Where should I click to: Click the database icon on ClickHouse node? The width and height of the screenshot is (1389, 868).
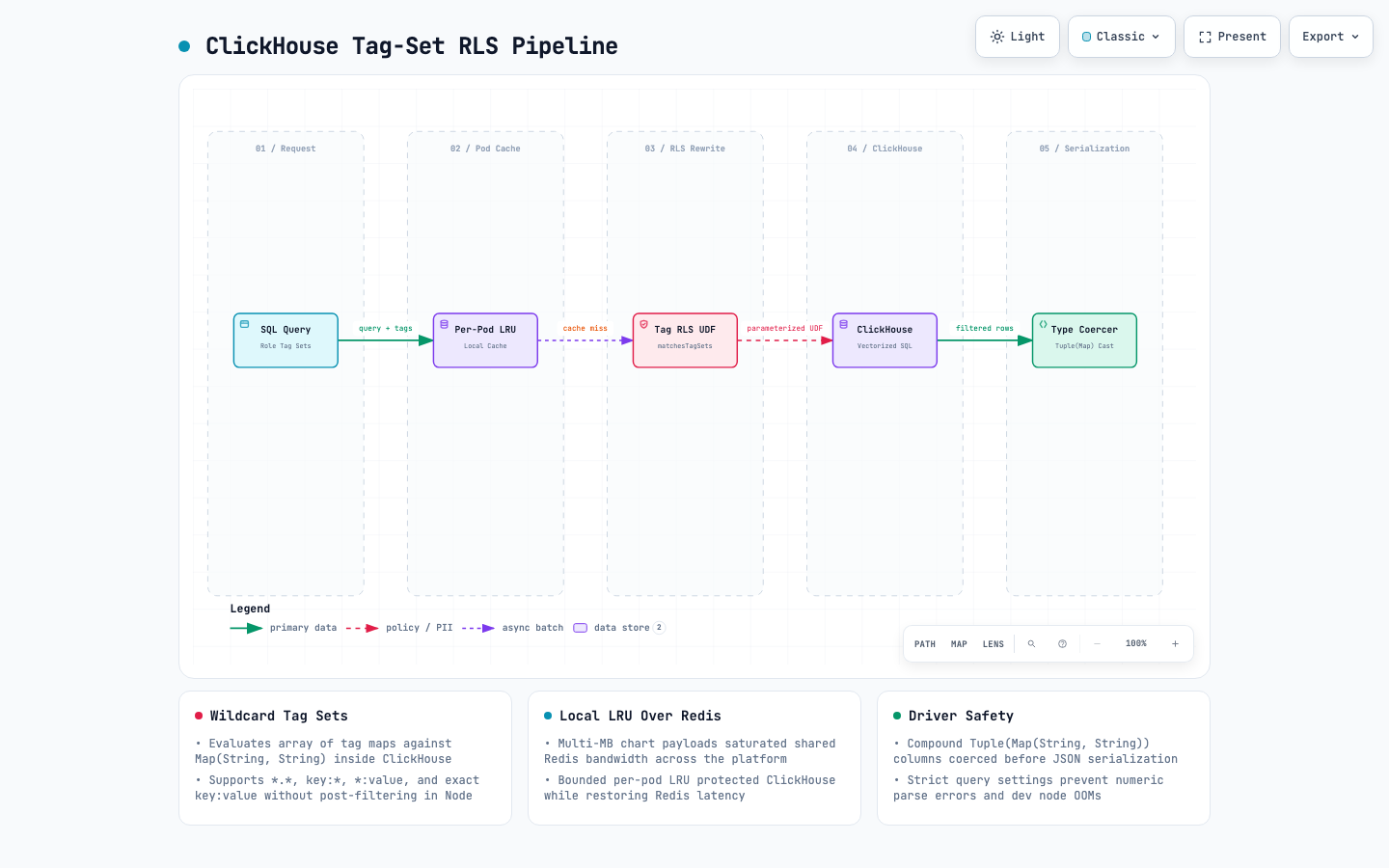pyautogui.click(x=843, y=324)
